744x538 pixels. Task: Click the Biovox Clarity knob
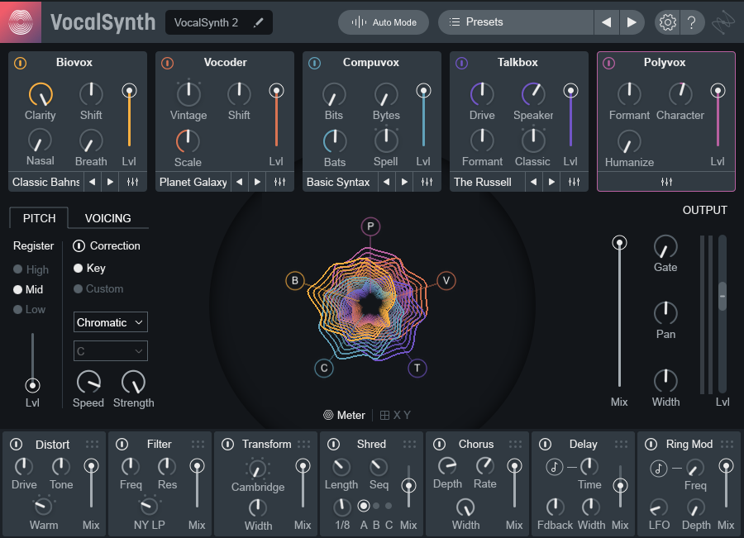click(41, 94)
